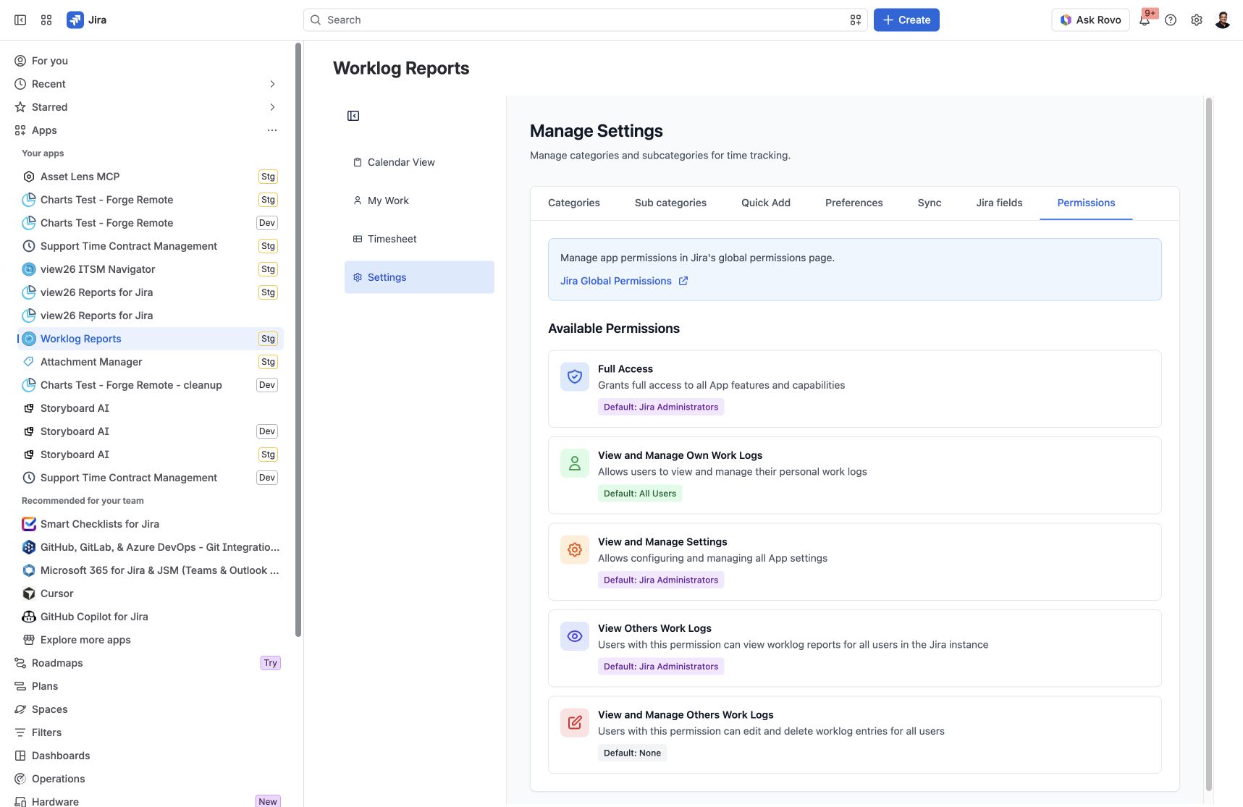1243x807 pixels.
Task: Select the Sync tab
Action: 930,203
